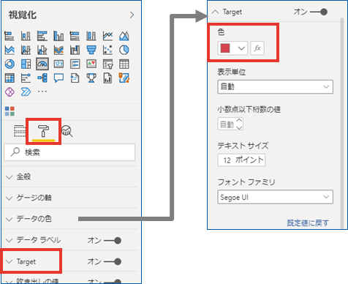Turn off Target toggle in the detail panel header

coord(318,12)
